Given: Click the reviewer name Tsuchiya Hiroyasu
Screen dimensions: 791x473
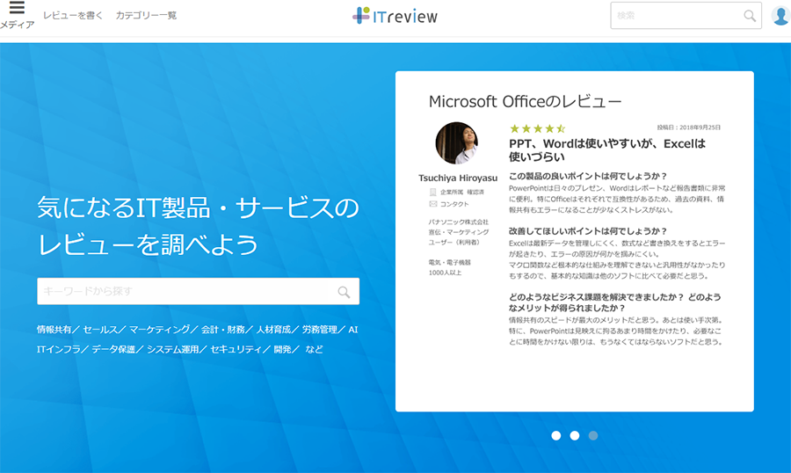Looking at the screenshot, I should coord(458,178).
